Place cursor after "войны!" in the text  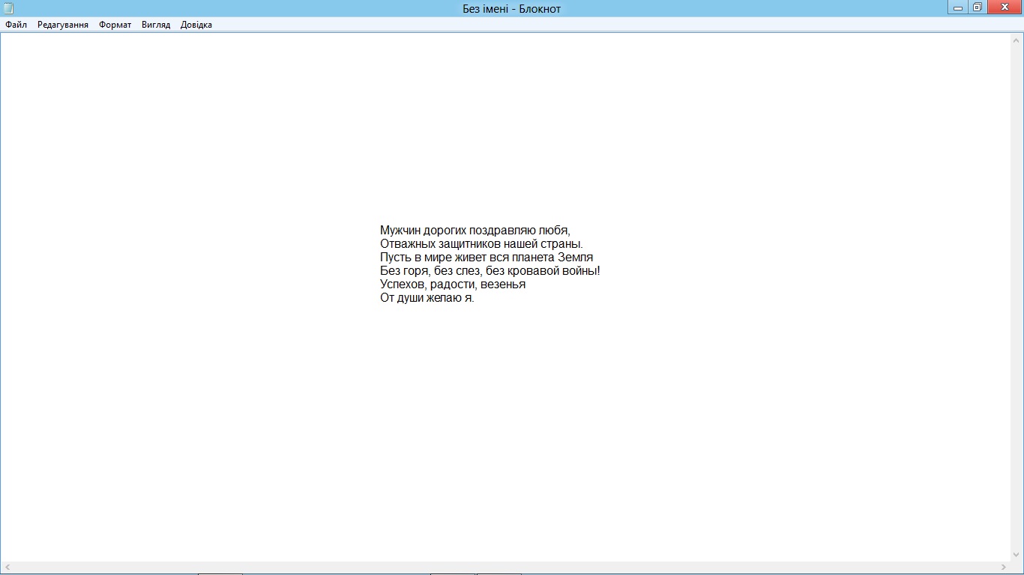point(601,271)
